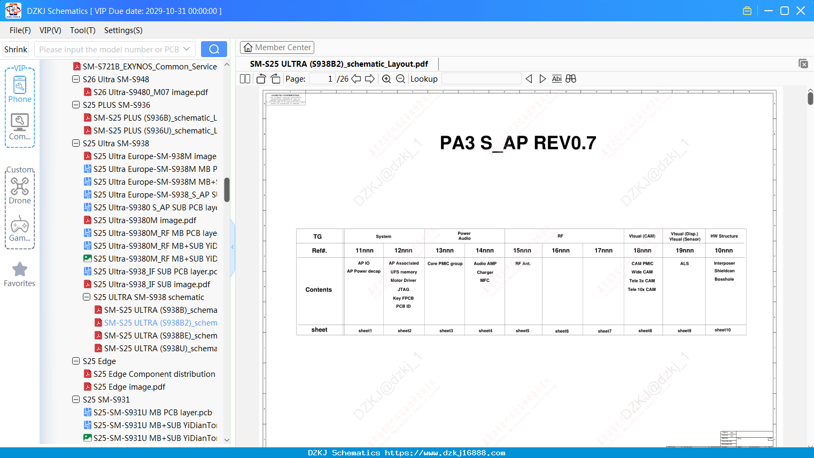Open SM-S25 ULTRA (S938BE) schematic file
This screenshot has width=814, height=458.
point(156,336)
